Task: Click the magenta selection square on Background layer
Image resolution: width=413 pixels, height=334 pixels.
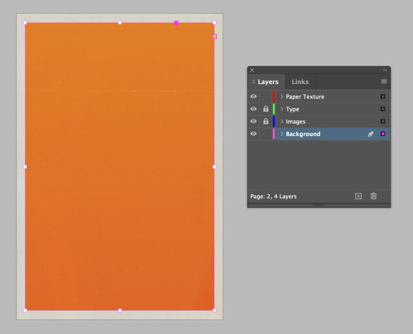Action: click(x=383, y=134)
